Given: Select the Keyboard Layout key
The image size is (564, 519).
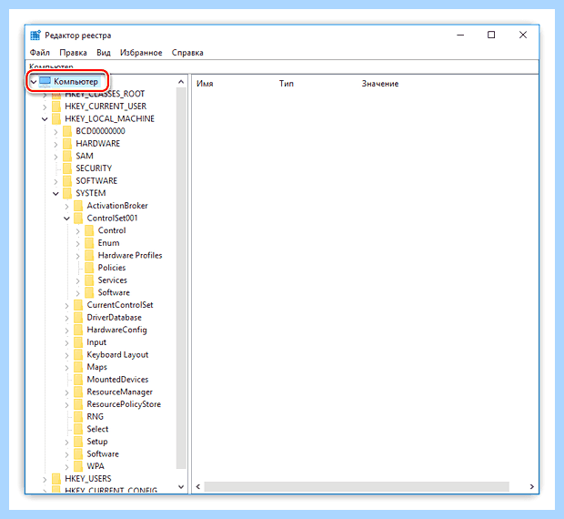Looking at the screenshot, I should (x=117, y=355).
